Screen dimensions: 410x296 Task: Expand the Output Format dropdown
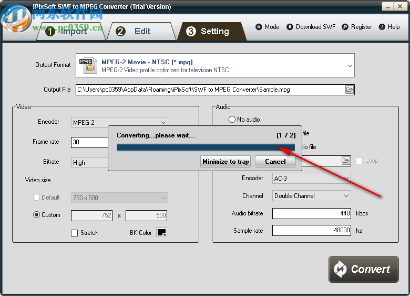coord(350,65)
